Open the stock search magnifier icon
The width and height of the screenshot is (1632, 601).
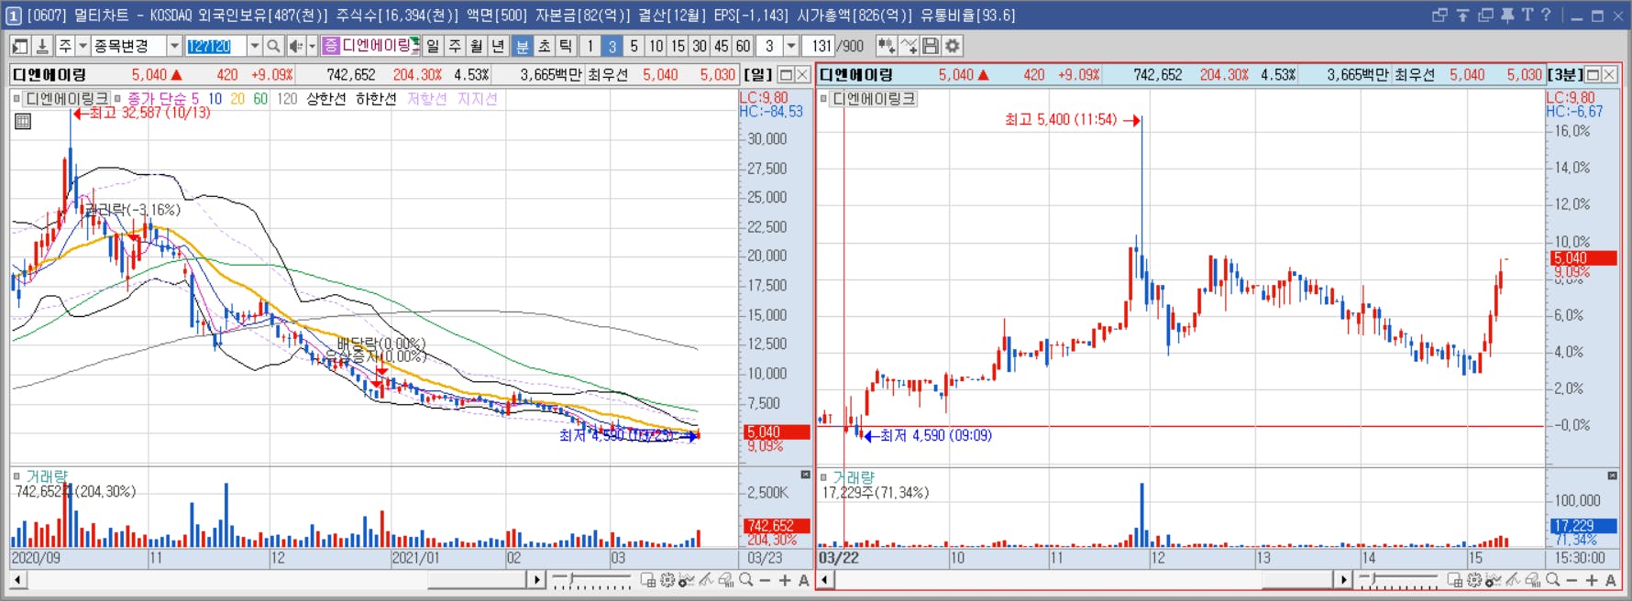[x=273, y=46]
